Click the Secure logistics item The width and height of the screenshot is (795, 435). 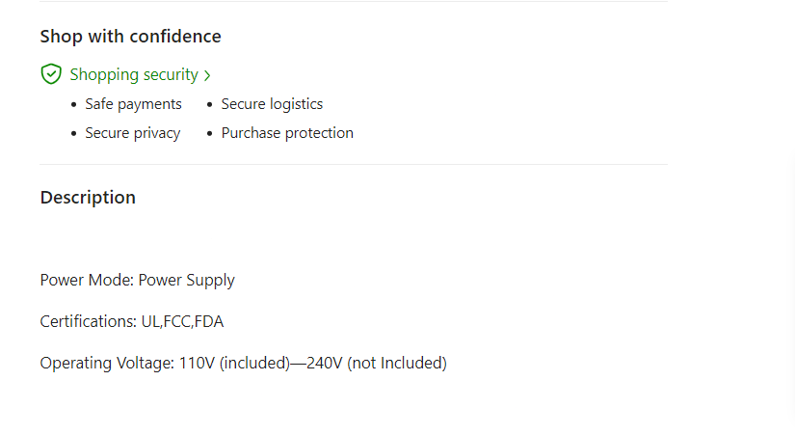pos(272,104)
